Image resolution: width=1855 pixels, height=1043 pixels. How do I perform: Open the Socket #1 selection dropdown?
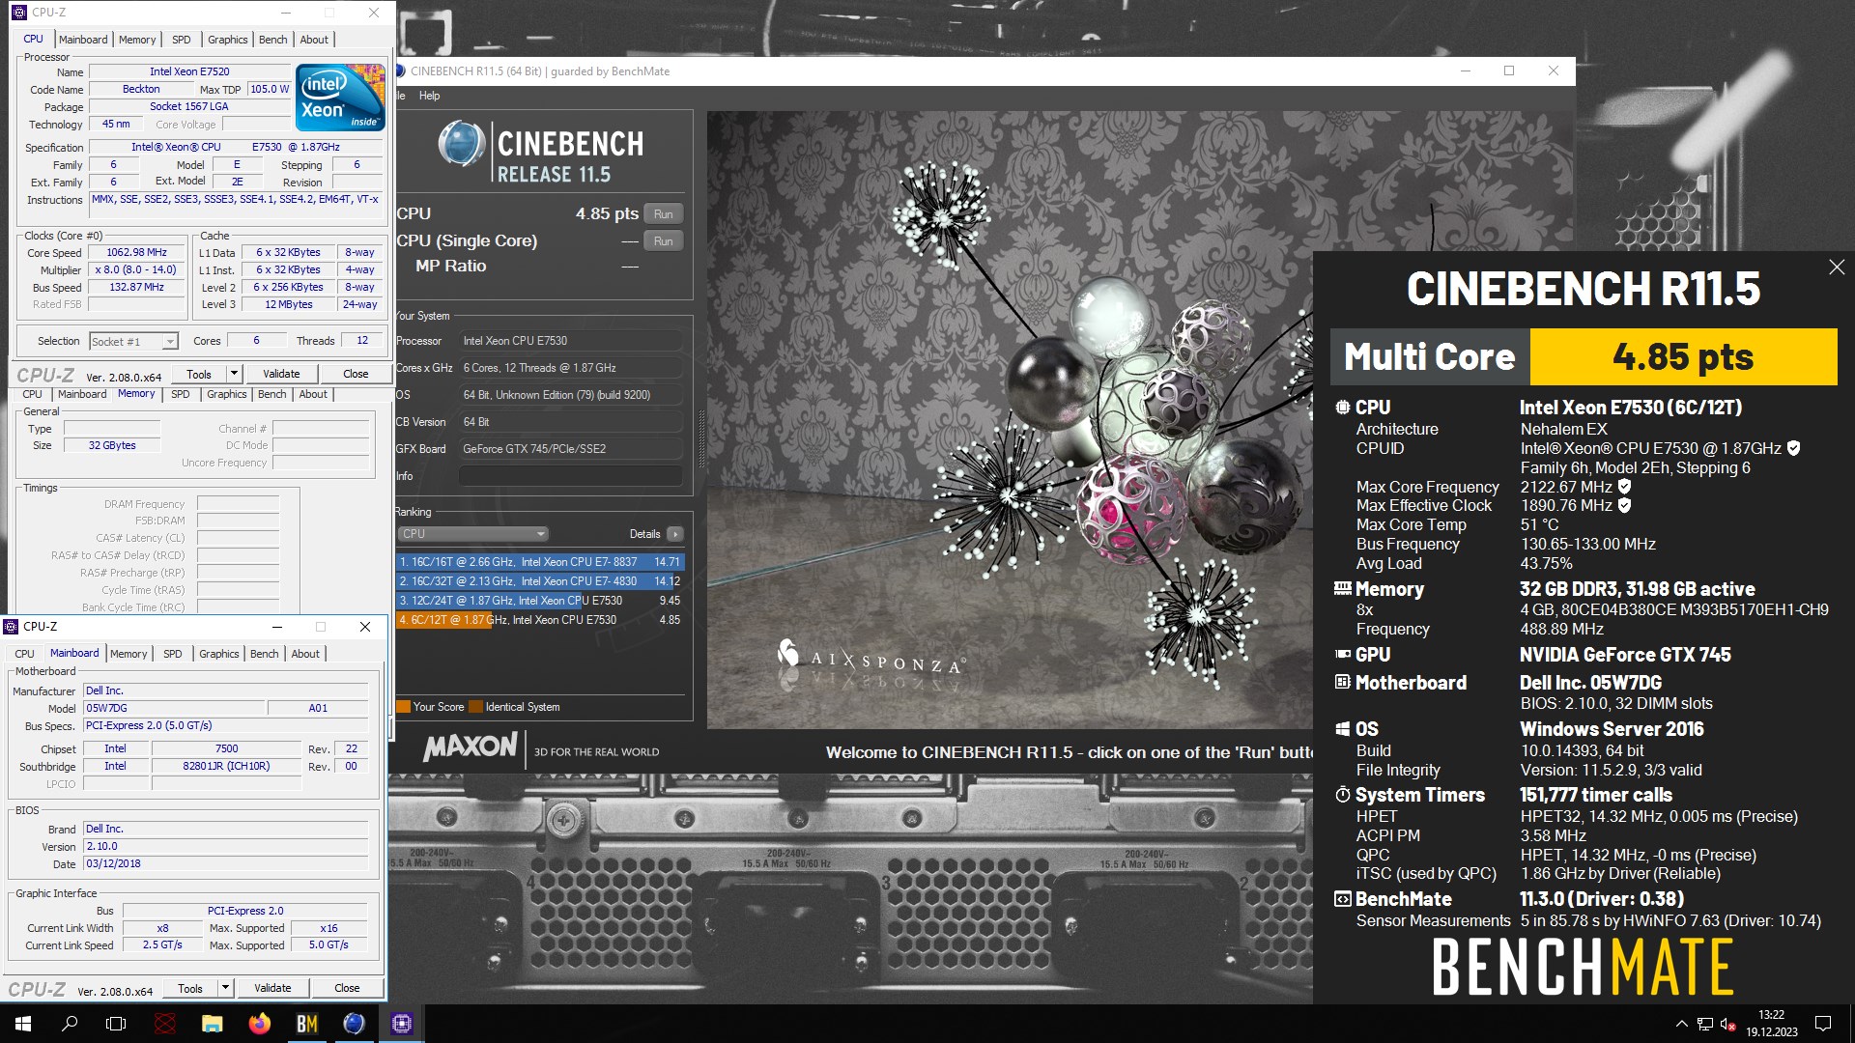click(x=134, y=342)
